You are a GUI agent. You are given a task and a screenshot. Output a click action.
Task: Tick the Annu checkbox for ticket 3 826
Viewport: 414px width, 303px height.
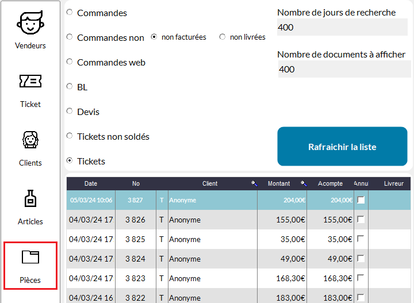click(x=361, y=220)
